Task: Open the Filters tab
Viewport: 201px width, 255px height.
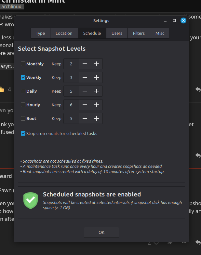Action: pos(139,33)
